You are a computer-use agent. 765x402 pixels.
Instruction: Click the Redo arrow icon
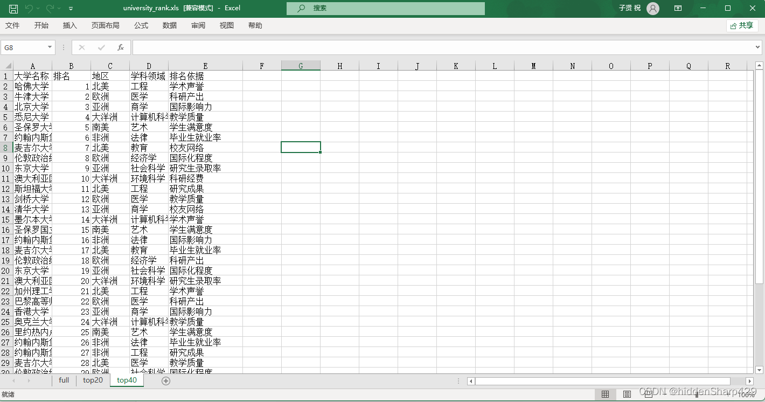[50, 9]
